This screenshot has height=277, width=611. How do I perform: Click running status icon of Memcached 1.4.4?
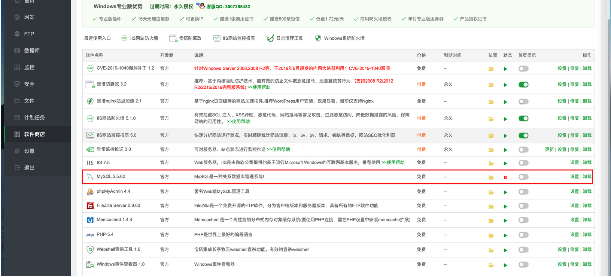(505, 220)
